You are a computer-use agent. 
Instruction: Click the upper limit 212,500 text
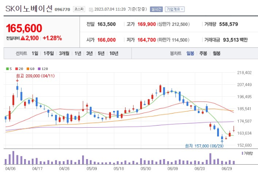173,24
